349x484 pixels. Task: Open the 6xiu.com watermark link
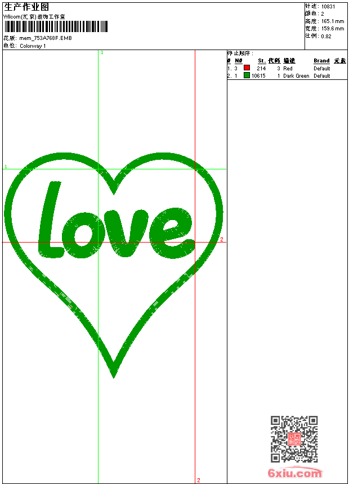[x=294, y=473]
